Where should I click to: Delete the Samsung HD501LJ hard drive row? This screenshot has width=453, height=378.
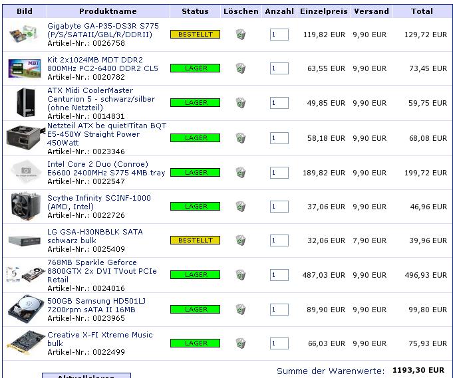[241, 310]
